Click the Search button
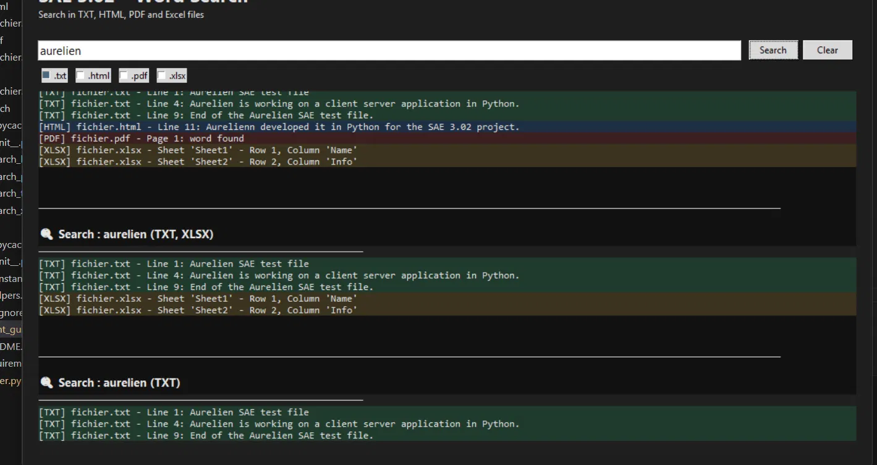The height and width of the screenshot is (465, 877). pos(773,50)
